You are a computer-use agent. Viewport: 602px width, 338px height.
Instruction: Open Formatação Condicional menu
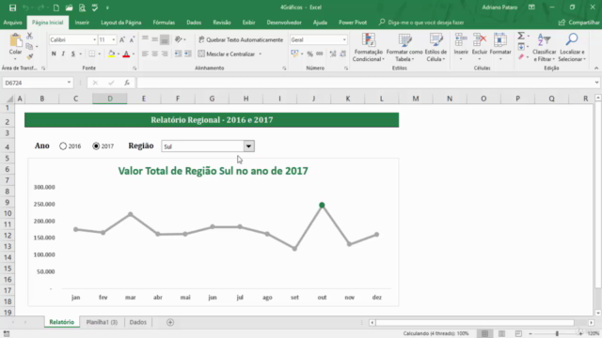coord(368,48)
